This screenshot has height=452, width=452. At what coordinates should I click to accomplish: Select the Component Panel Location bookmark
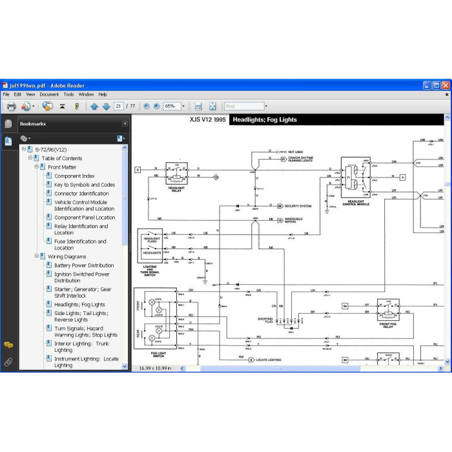85,218
